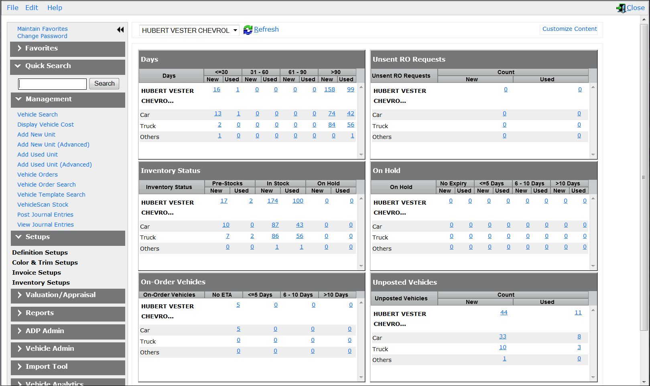Click Days Car row value 74
This screenshot has width=650, height=386.
point(332,113)
